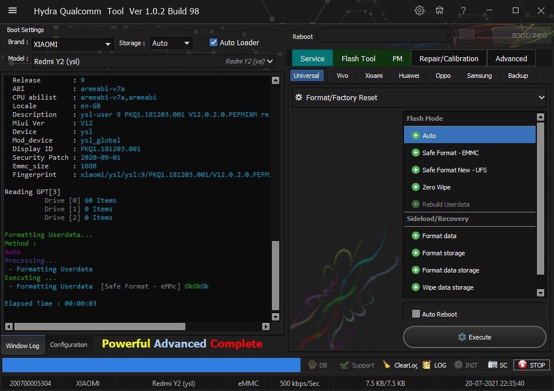Select the Samsung sub-tab
554x391 pixels.
click(479, 76)
